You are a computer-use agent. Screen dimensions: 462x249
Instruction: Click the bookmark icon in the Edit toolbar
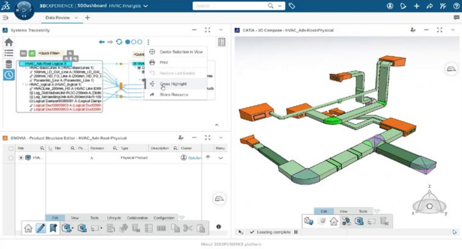(53, 228)
